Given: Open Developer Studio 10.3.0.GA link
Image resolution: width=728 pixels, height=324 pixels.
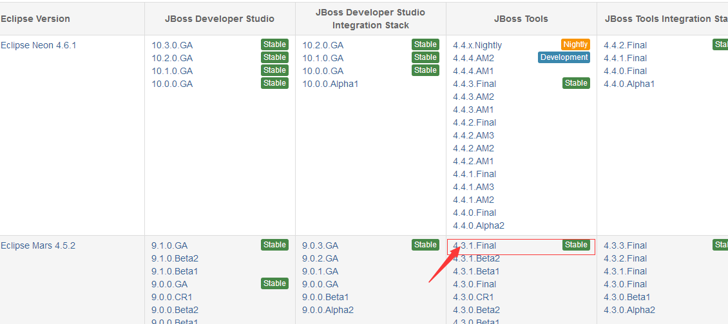Looking at the screenshot, I should coord(172,46).
